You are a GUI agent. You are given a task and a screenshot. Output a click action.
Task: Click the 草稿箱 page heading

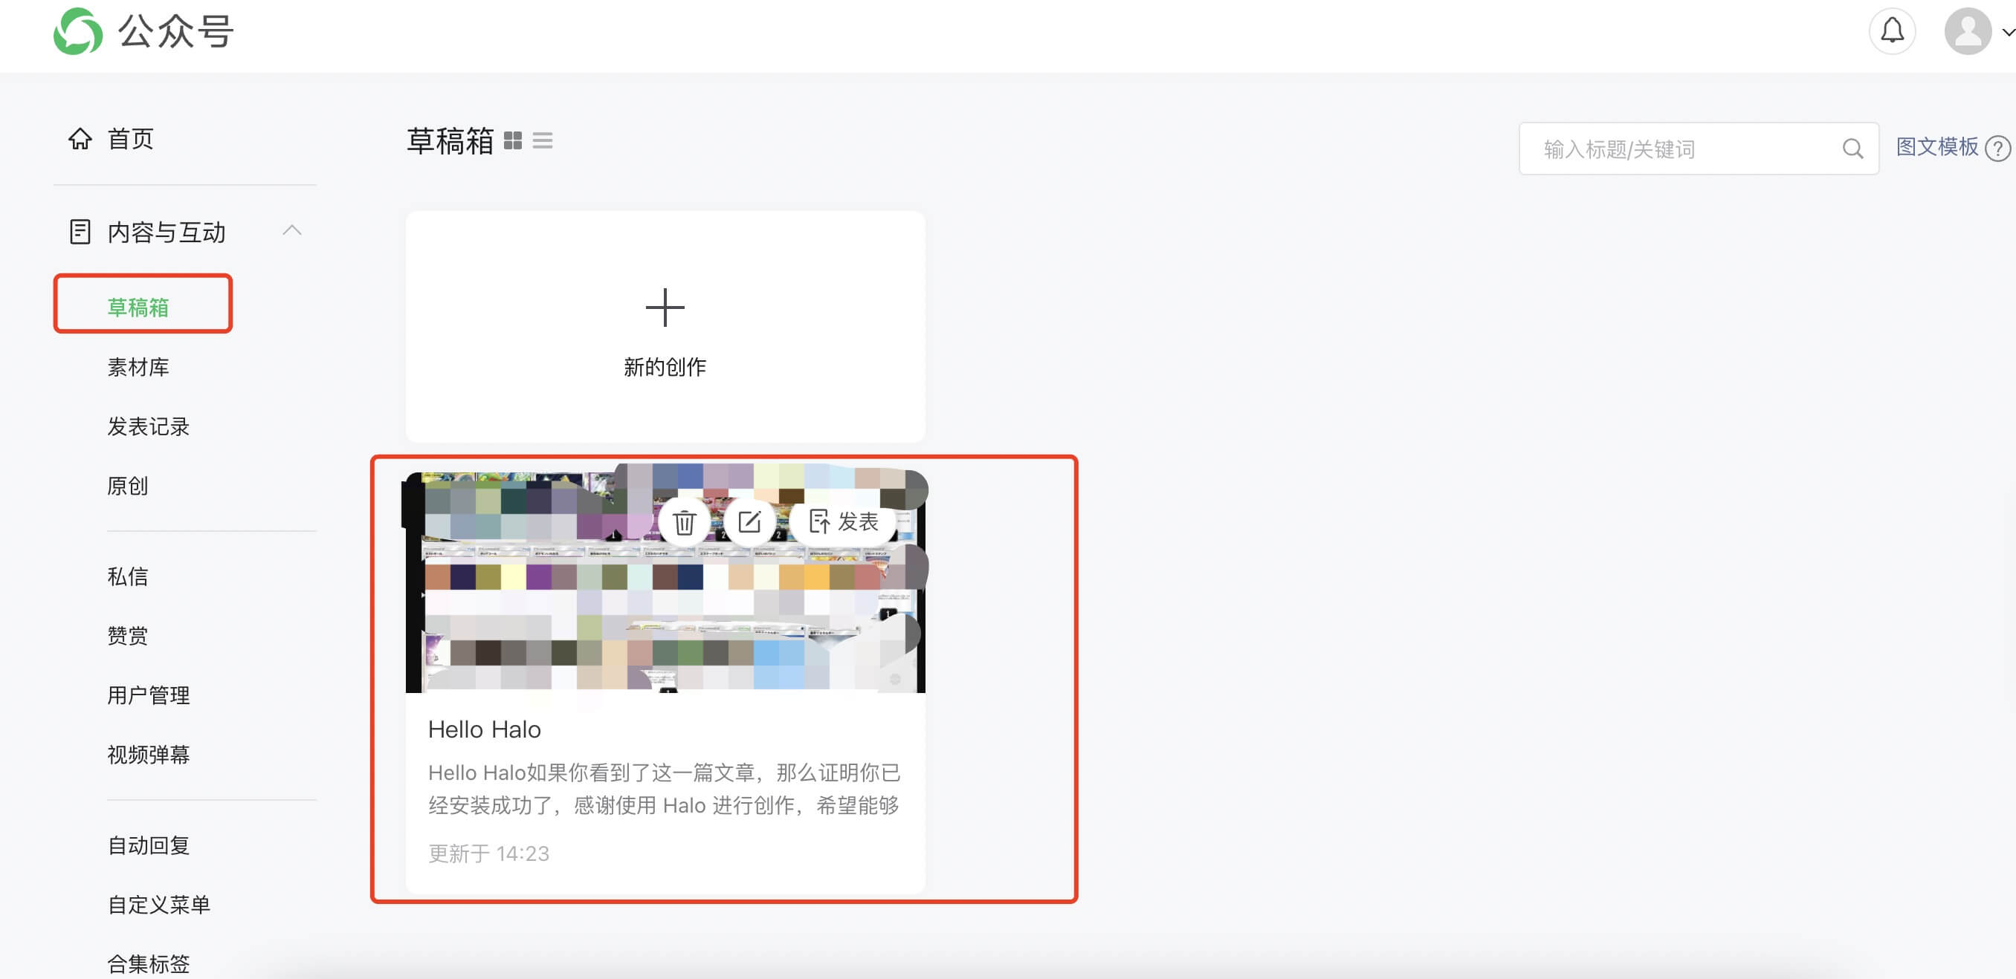click(x=450, y=140)
